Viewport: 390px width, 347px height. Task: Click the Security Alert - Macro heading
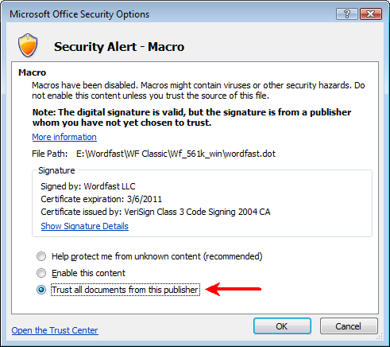coord(119,47)
